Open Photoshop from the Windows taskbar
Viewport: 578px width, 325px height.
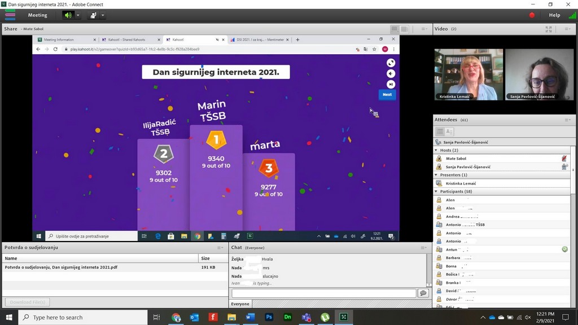pos(269,317)
